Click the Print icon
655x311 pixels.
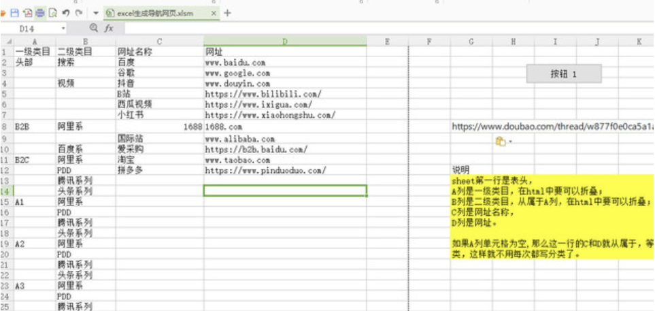coord(40,13)
